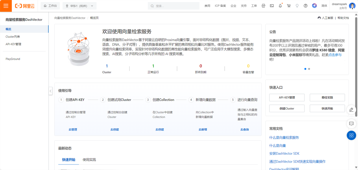
Task: Open the ICP 备案 menu
Action: 220,6
